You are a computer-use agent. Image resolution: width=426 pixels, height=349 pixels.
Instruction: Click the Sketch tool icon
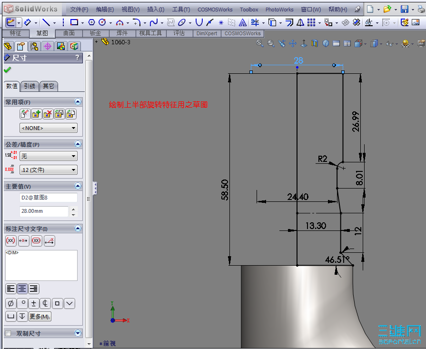(x=10, y=22)
